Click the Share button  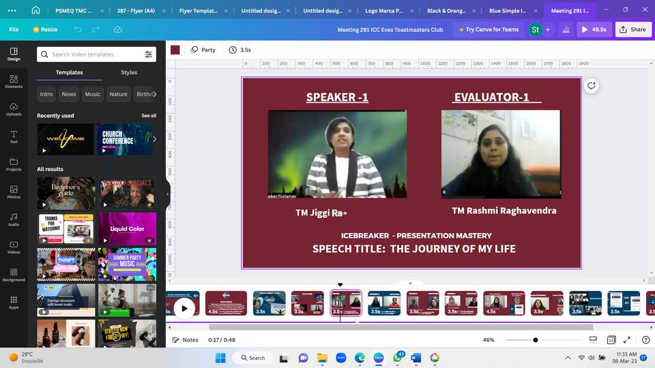click(633, 29)
